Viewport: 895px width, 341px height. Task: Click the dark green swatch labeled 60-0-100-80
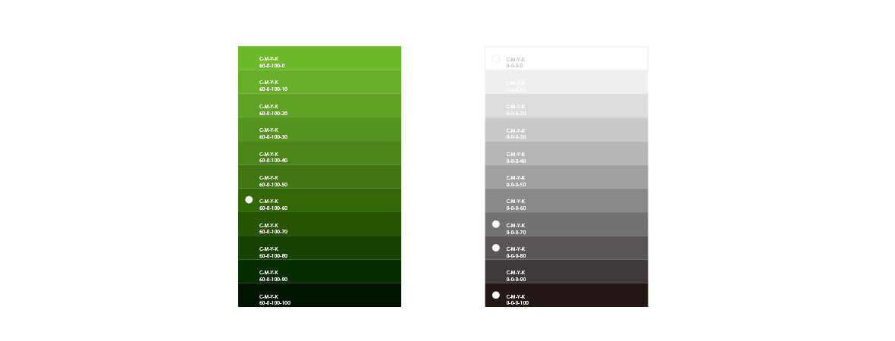click(319, 248)
